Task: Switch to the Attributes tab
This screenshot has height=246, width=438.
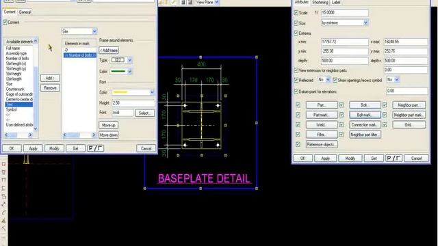Action: (x=302, y=2)
